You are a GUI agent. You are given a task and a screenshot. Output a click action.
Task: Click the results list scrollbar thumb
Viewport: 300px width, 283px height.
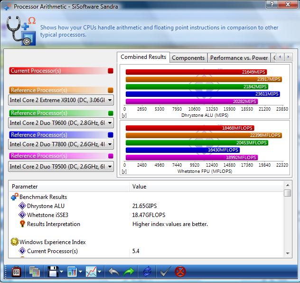pyautogui.click(x=288, y=193)
